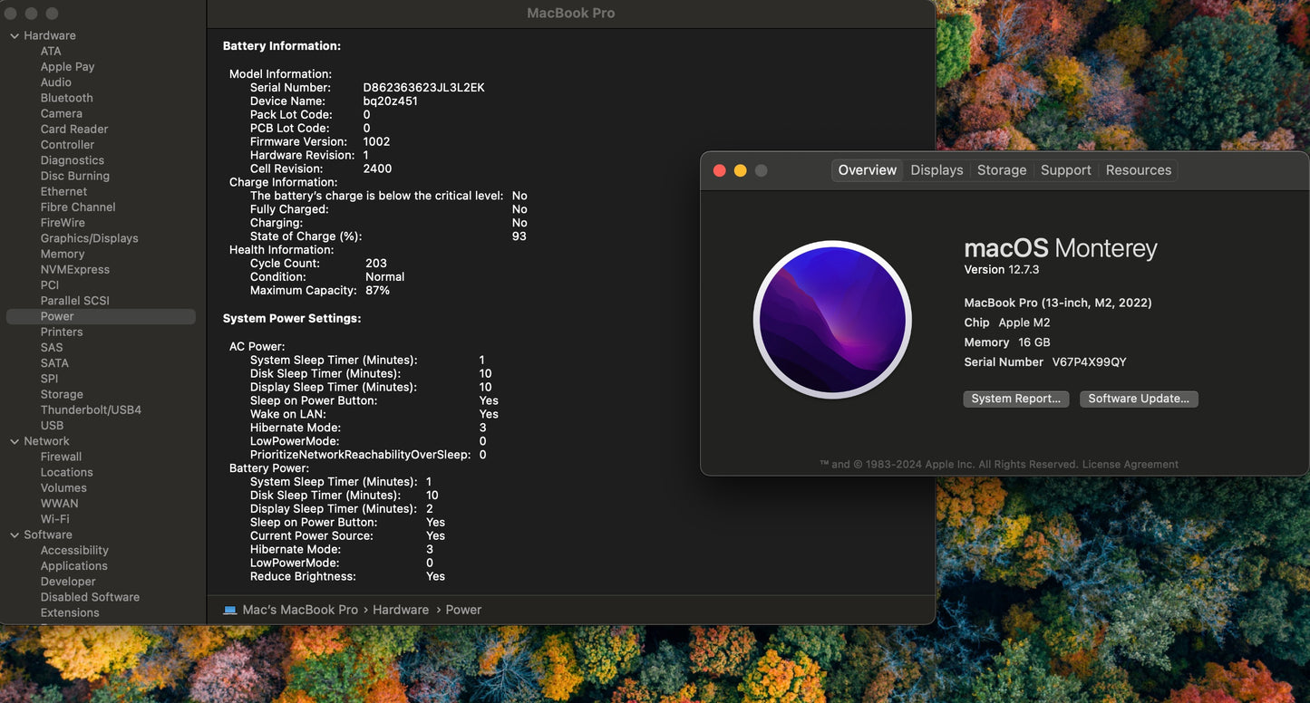The image size is (1310, 703).
Task: Select Applications under Software
Action: (73, 565)
